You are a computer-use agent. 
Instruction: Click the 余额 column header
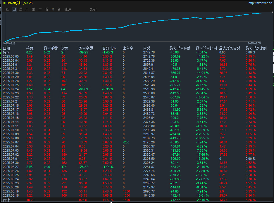[147, 48]
